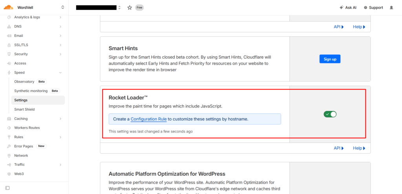
Task: Collapse the Speed section chevron
Action: click(60, 72)
